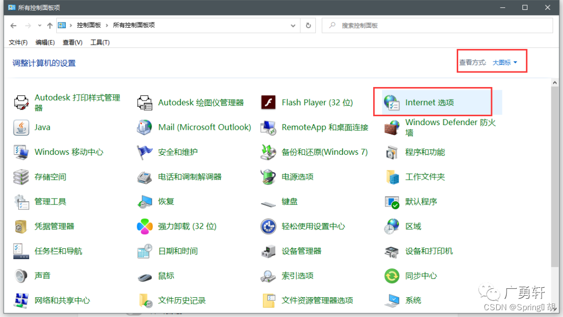The image size is (563, 317).
Task: Open the 同步中心 green sync icon
Action: [x=391, y=276]
